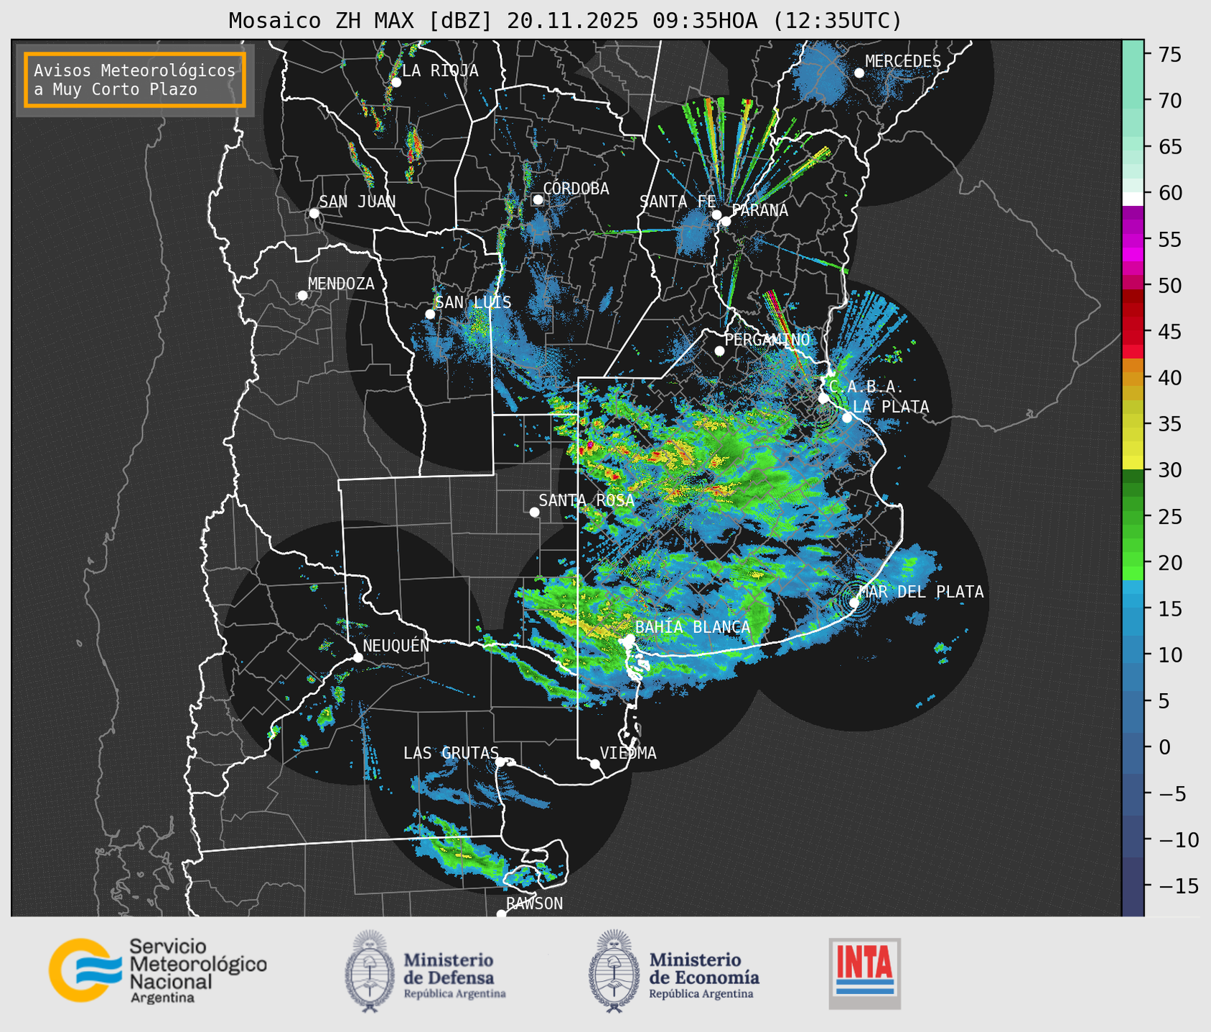
Task: Click the INTA logo
Action: pyautogui.click(x=864, y=973)
